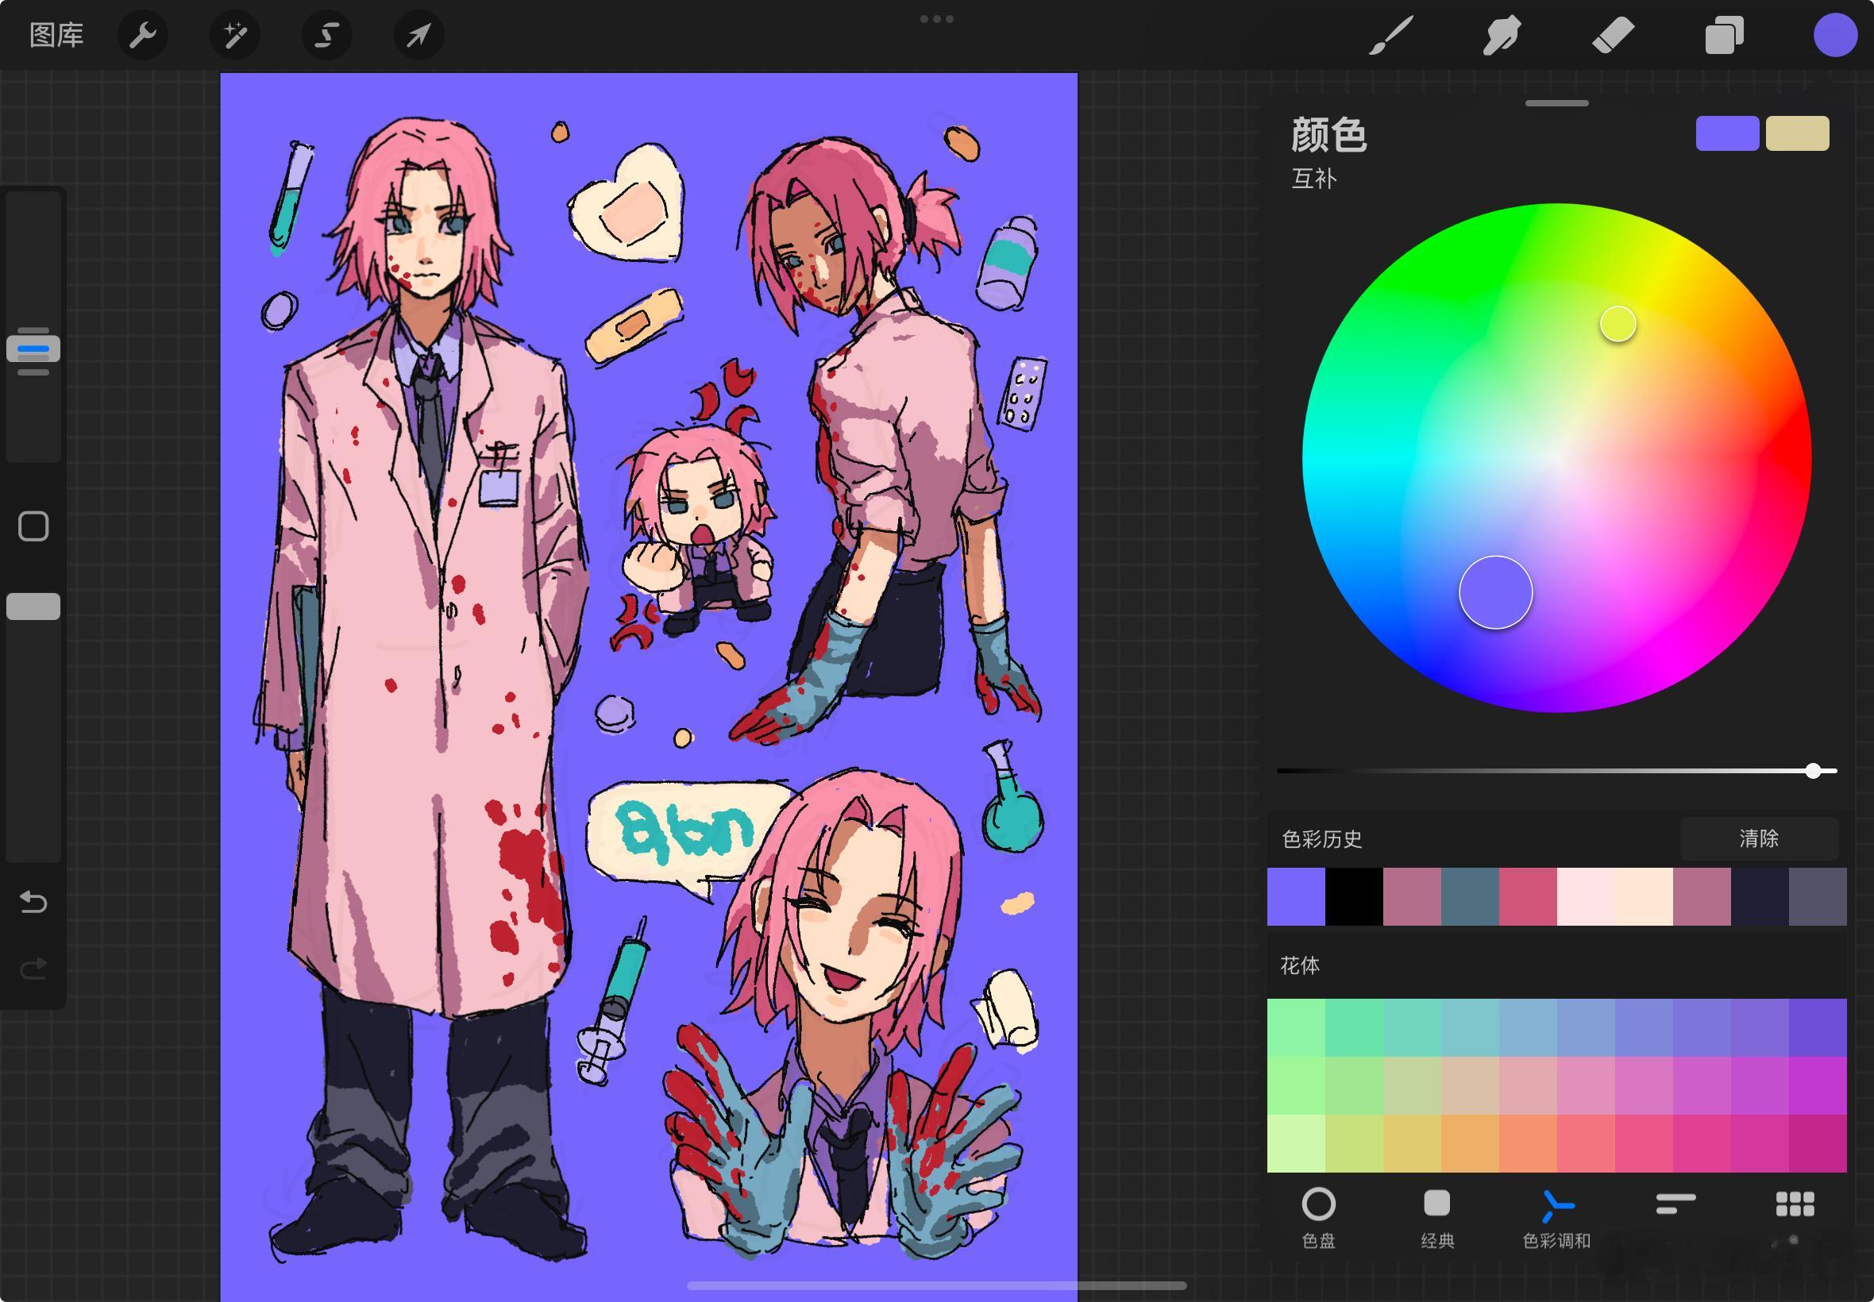Pick the dark navy history swatch
Image resolution: width=1874 pixels, height=1302 pixels.
tap(1759, 896)
